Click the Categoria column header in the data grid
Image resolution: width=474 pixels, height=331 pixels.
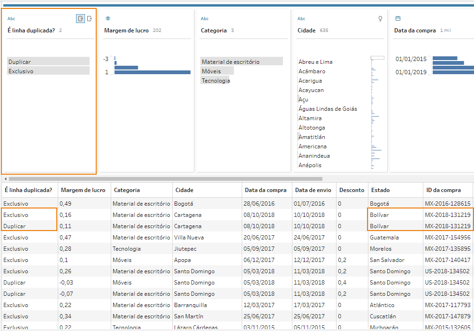tap(142, 190)
